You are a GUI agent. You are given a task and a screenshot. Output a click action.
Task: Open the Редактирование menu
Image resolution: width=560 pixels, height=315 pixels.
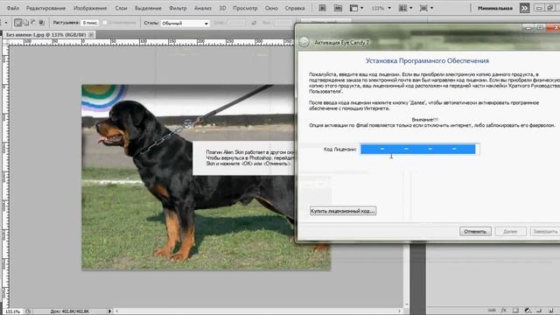click(45, 8)
